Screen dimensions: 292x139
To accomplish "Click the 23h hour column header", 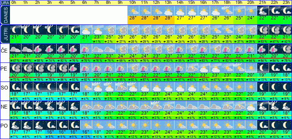I will pos(286,3).
